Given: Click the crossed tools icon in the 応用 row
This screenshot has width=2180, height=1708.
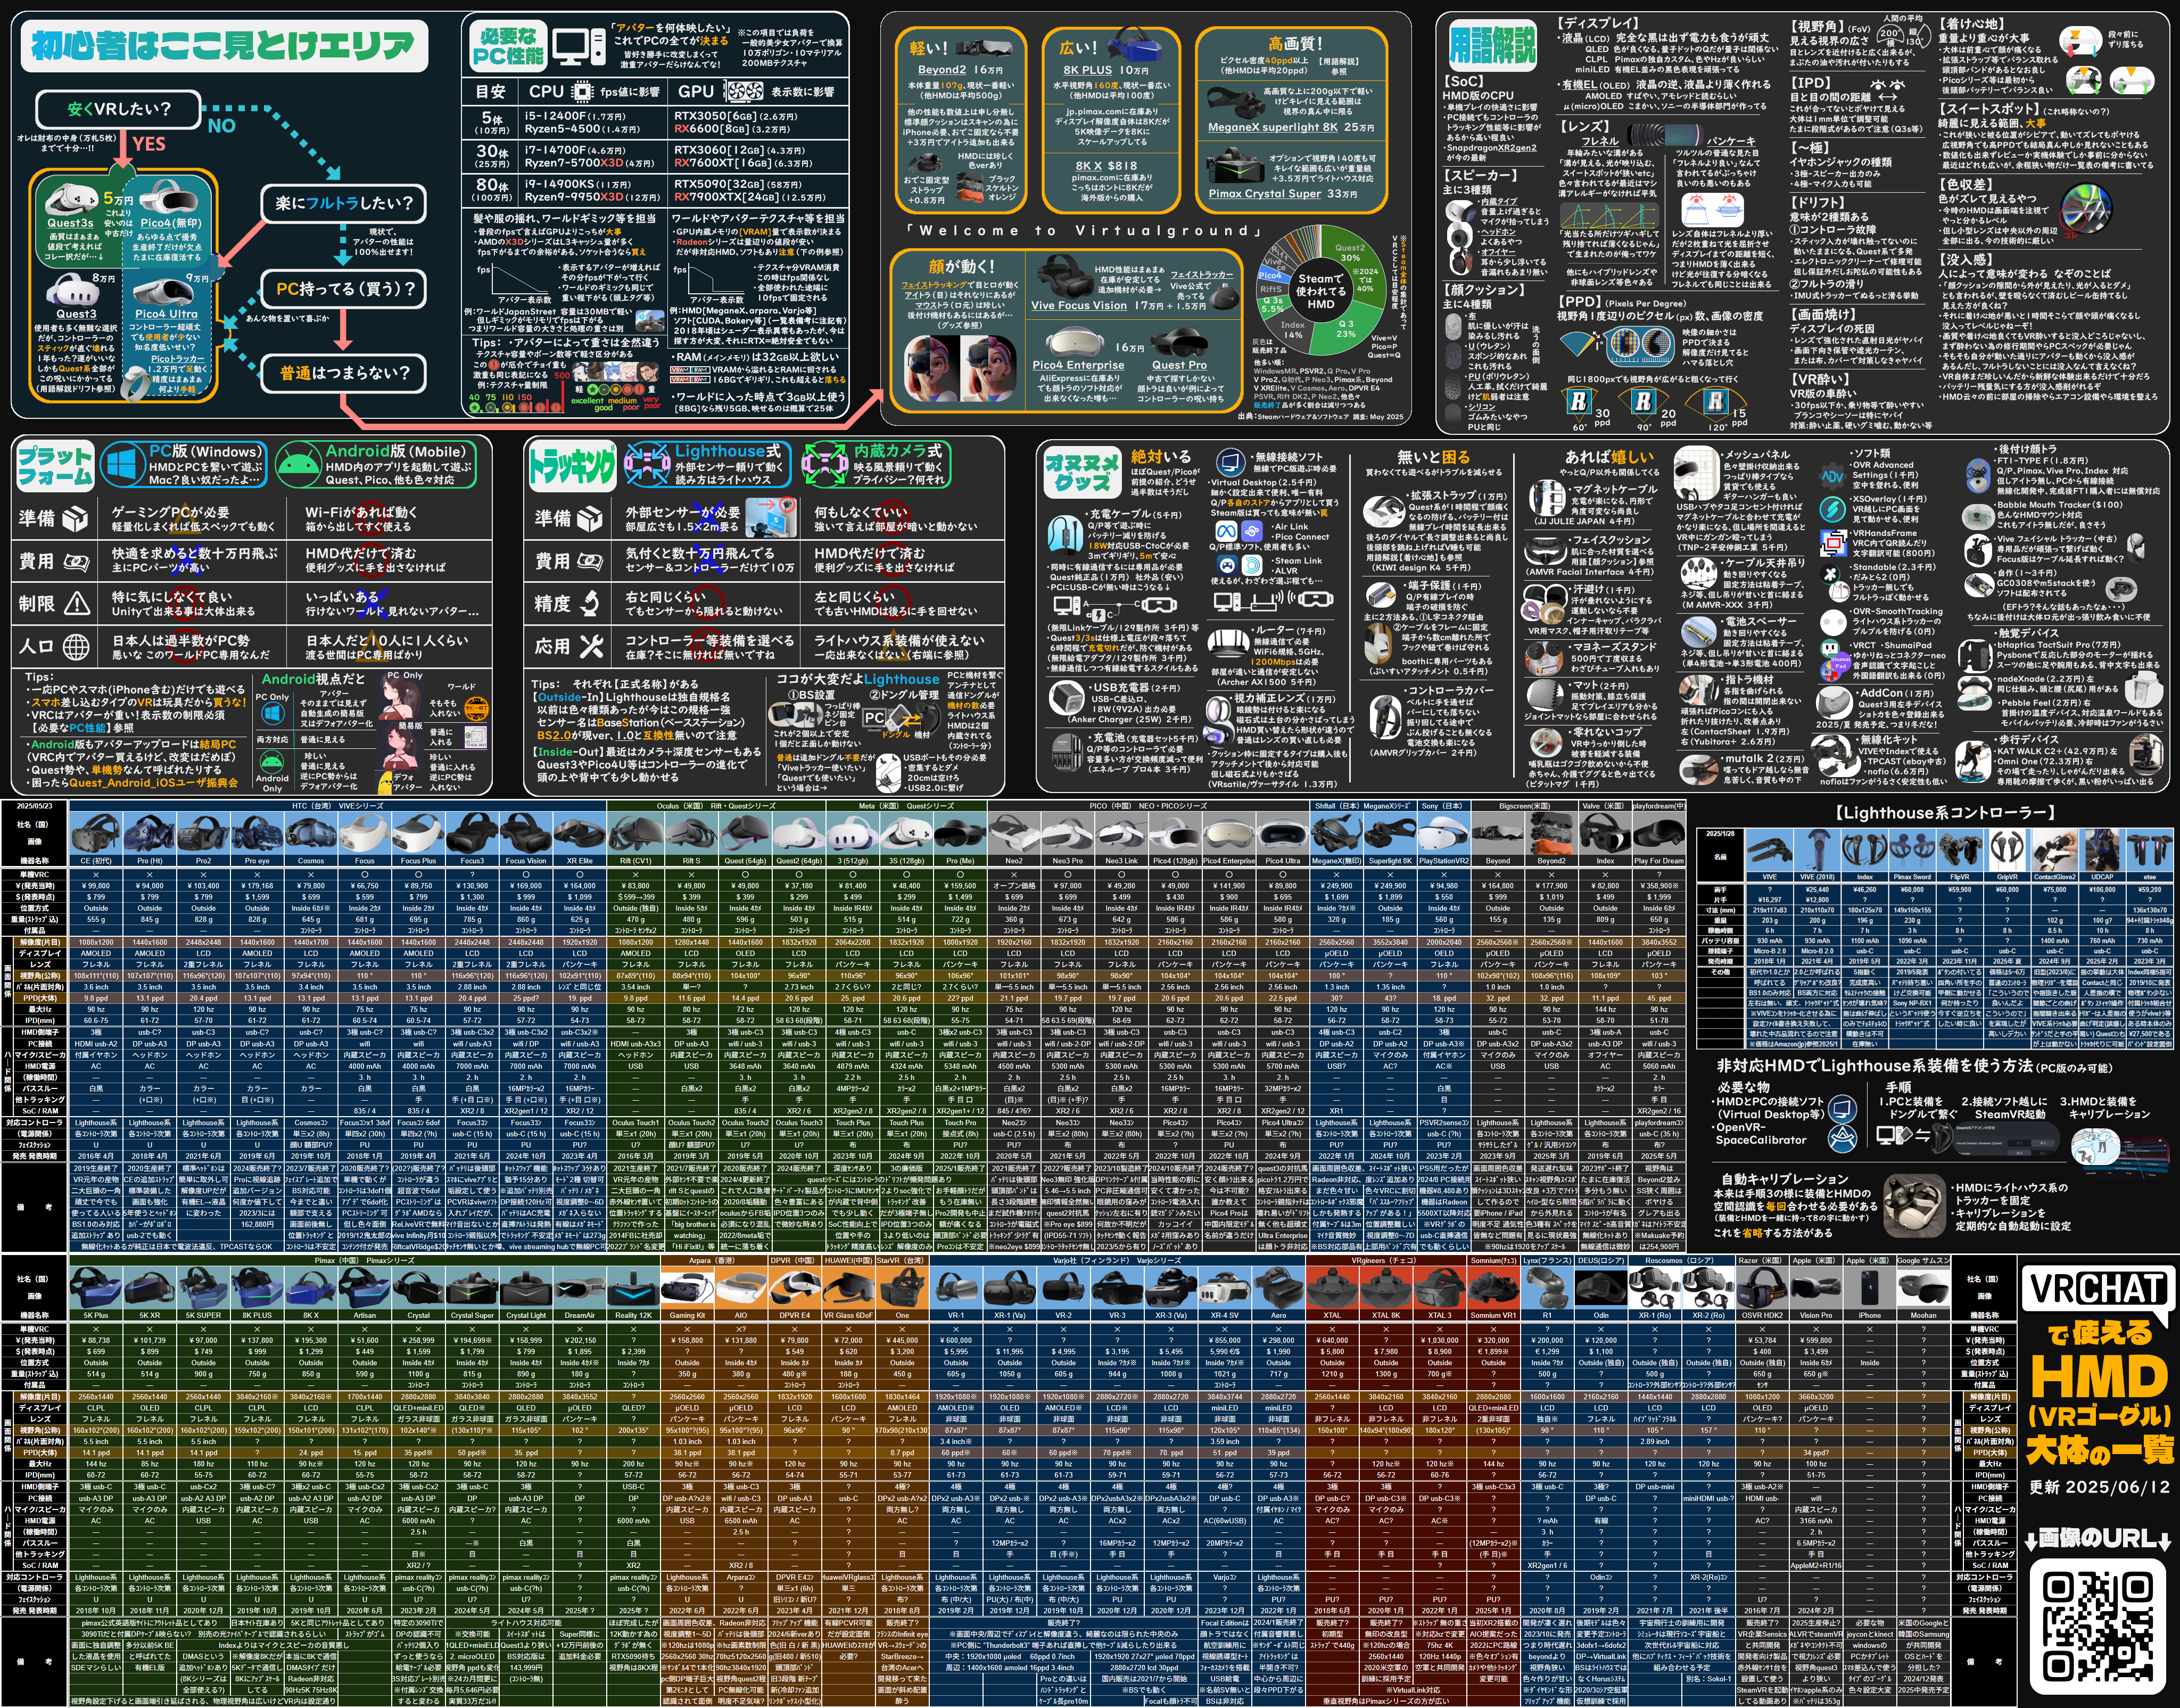Looking at the screenshot, I should (x=591, y=647).
